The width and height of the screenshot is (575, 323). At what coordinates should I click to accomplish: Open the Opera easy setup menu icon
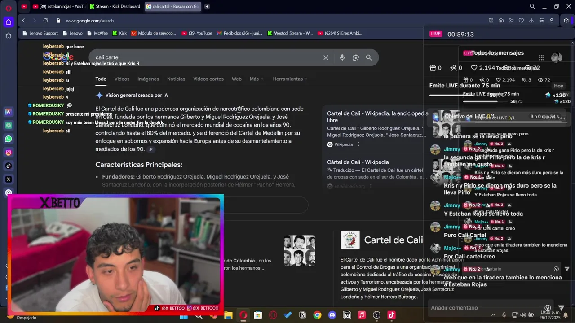(x=541, y=21)
